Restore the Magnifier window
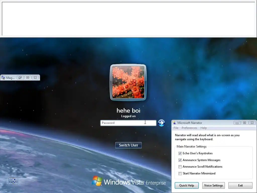The width and height of the screenshot is (257, 193). (x=20, y=77)
